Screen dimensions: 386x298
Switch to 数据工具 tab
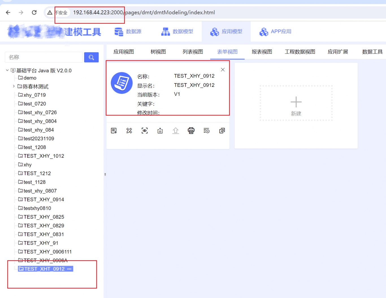[372, 52]
